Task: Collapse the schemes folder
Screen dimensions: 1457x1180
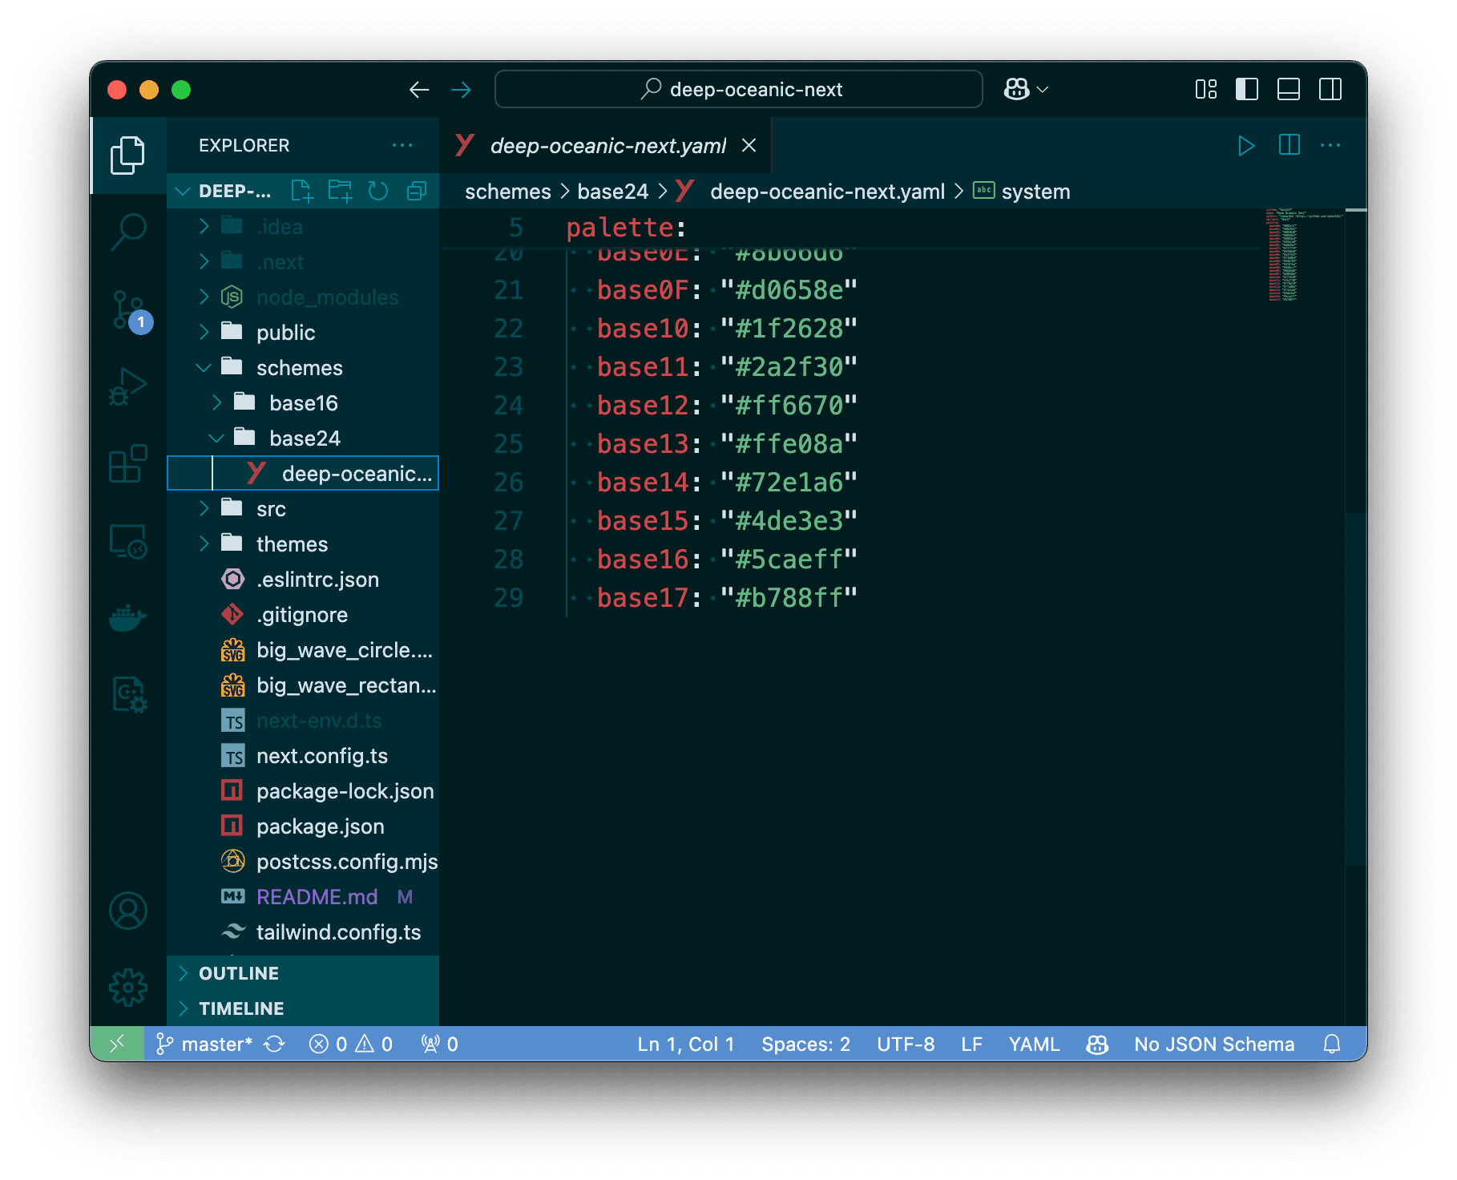Action: coord(303,368)
